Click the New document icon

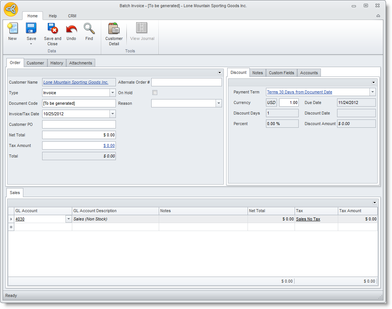(x=12, y=29)
